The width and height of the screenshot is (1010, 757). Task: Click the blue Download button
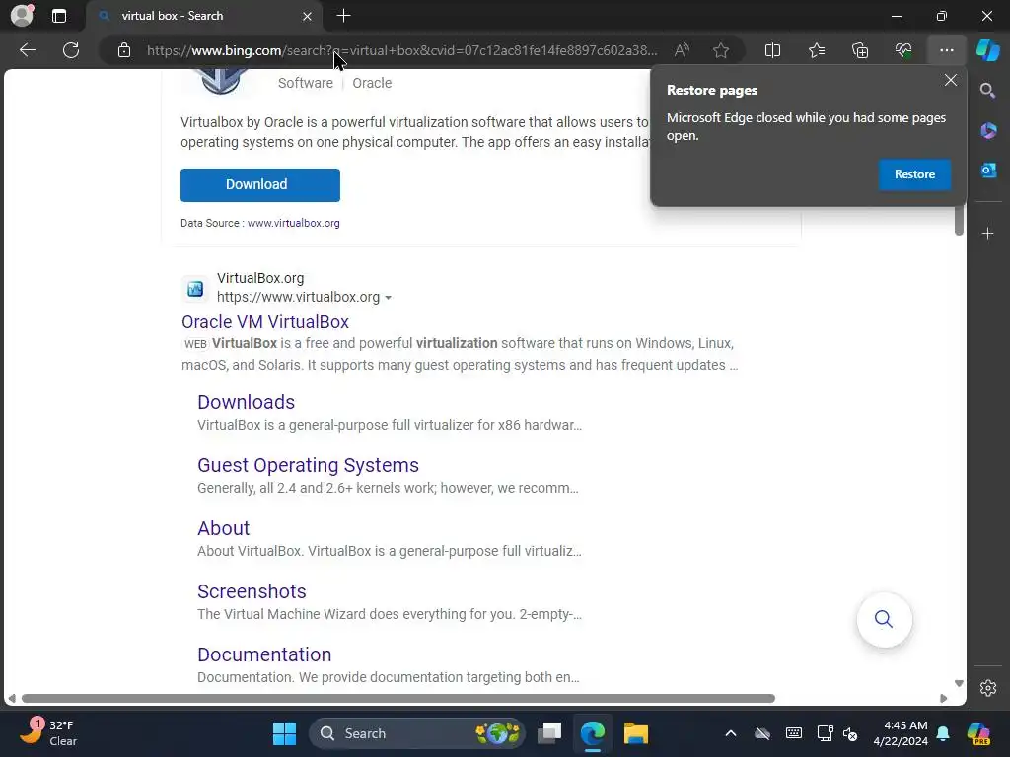tap(260, 184)
